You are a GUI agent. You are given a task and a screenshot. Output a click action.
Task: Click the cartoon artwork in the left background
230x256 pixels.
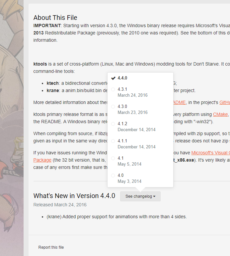[x=12, y=132]
